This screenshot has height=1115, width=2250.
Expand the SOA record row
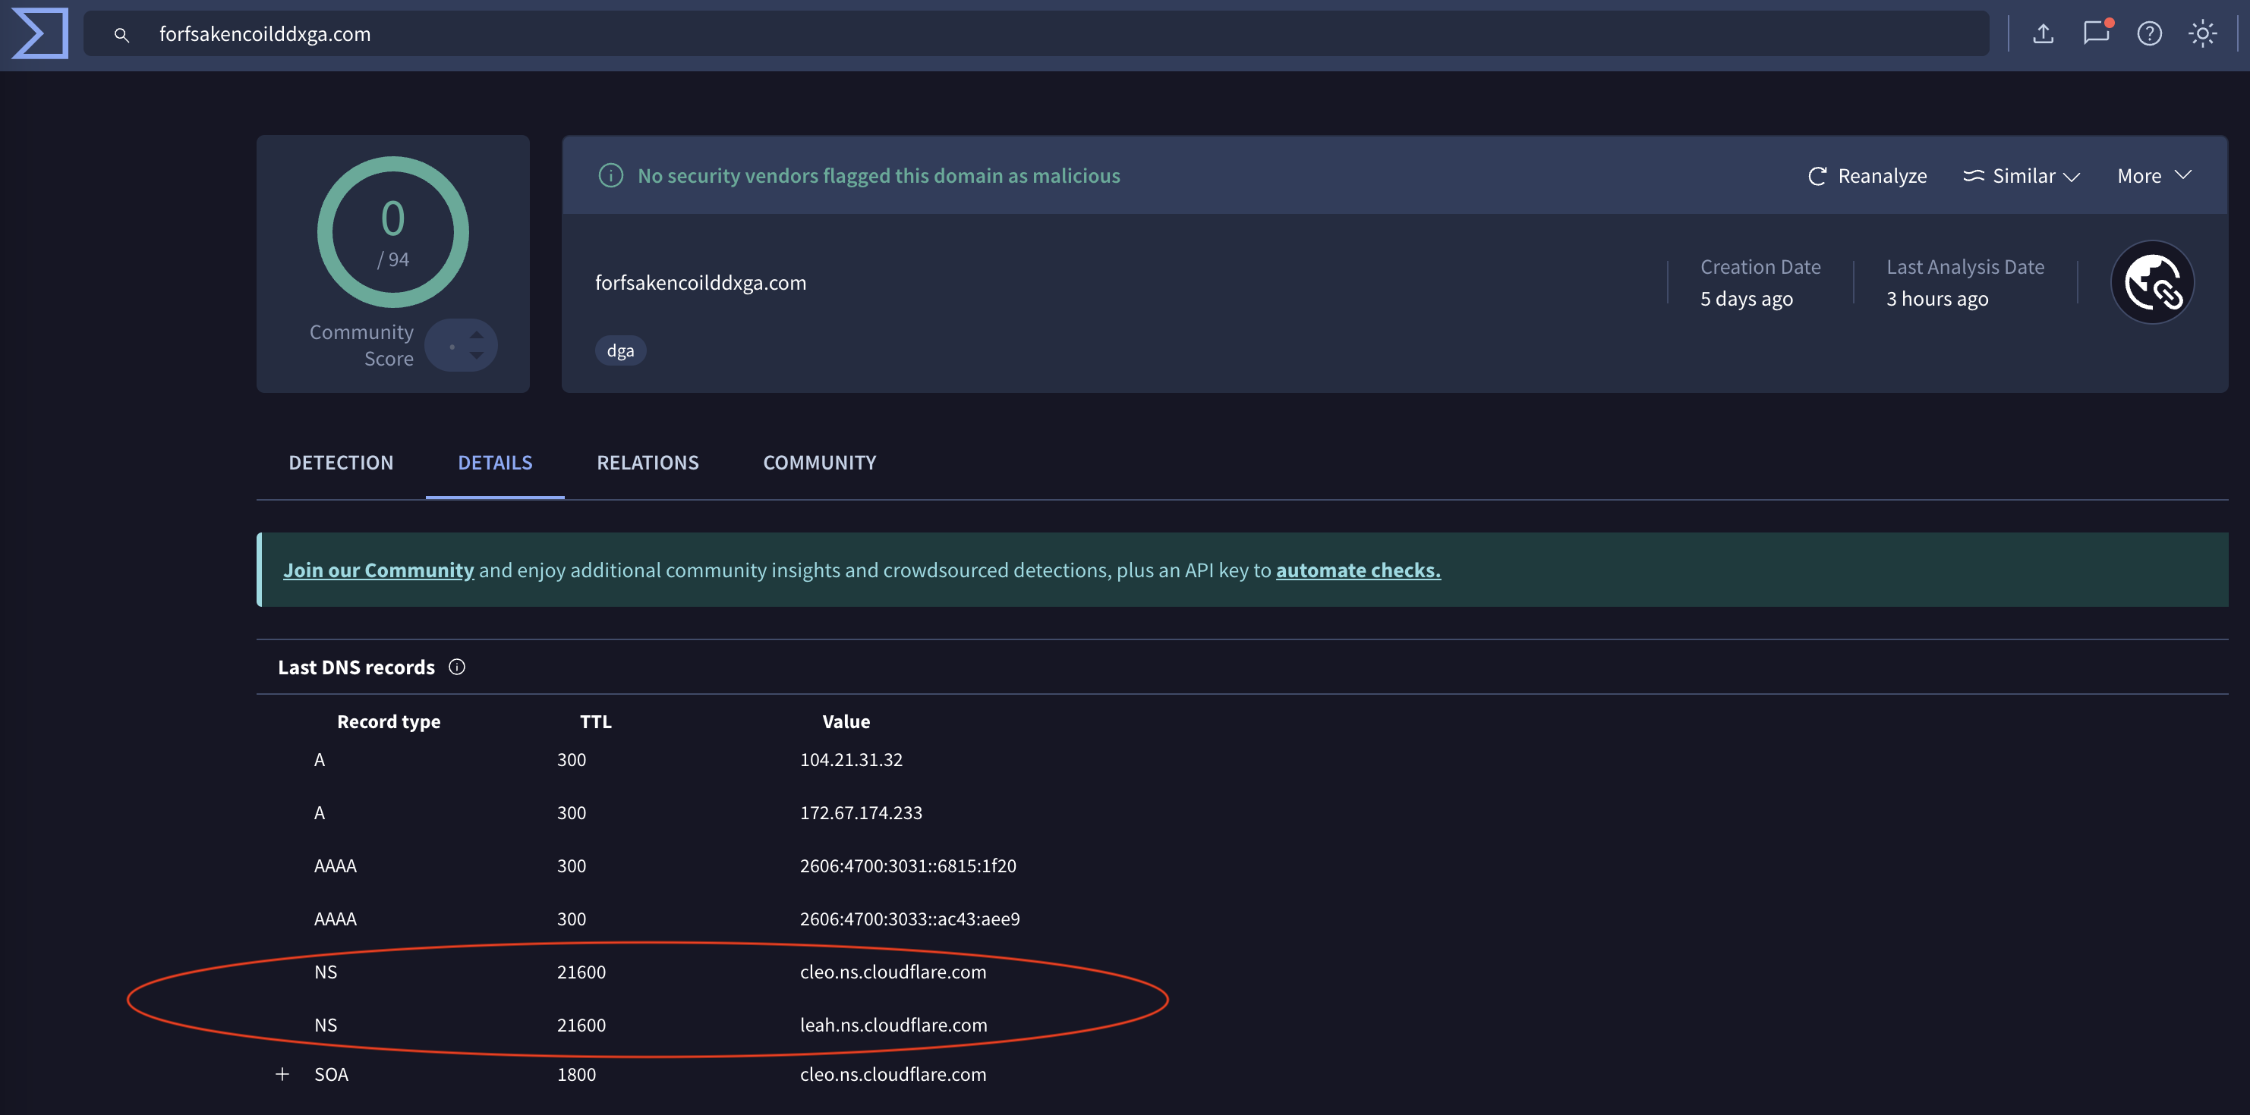click(282, 1074)
